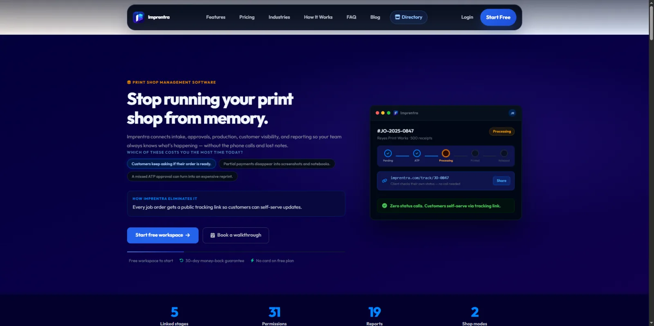654x326 pixels.
Task: Click the Login link
Action: pyautogui.click(x=467, y=17)
